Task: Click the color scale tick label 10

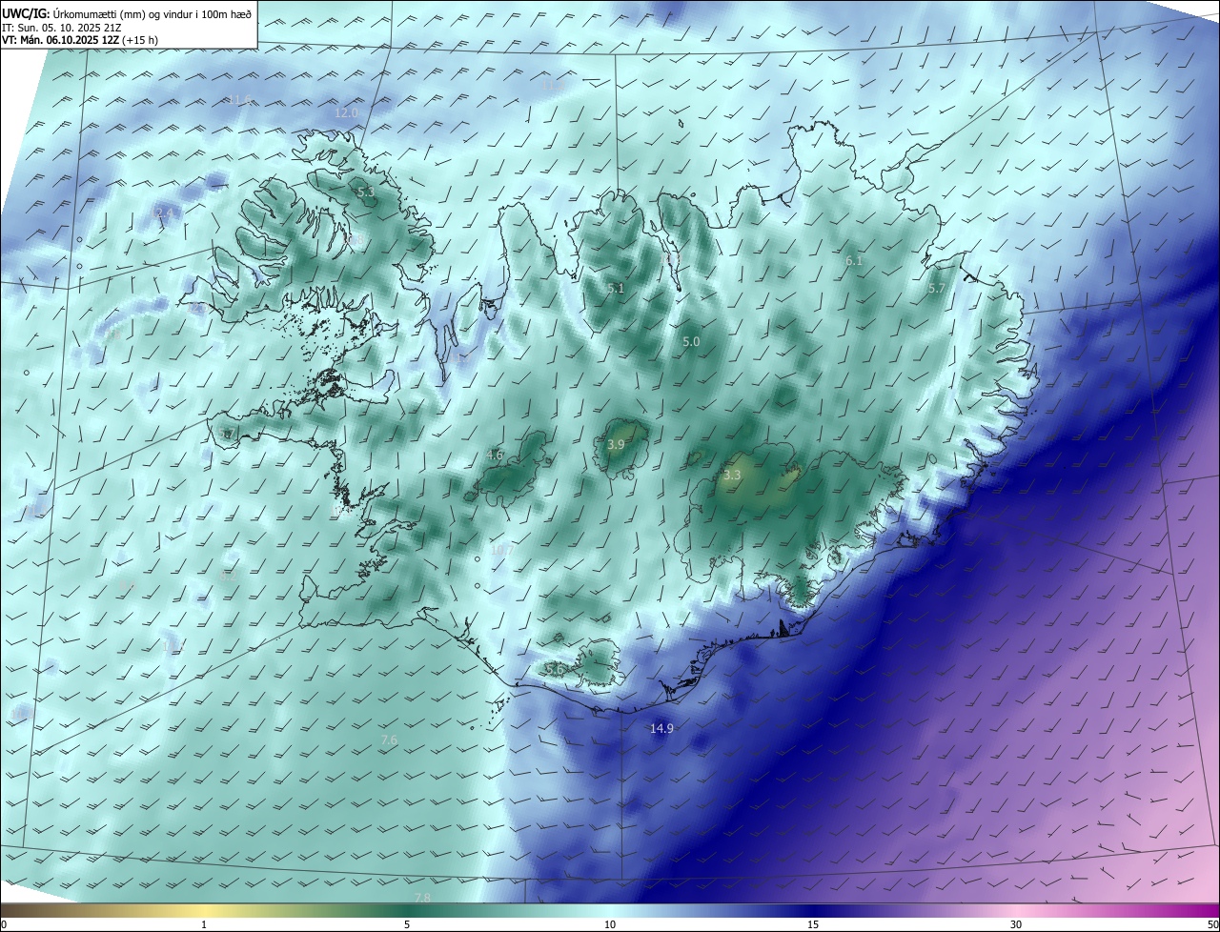Action: [x=610, y=924]
